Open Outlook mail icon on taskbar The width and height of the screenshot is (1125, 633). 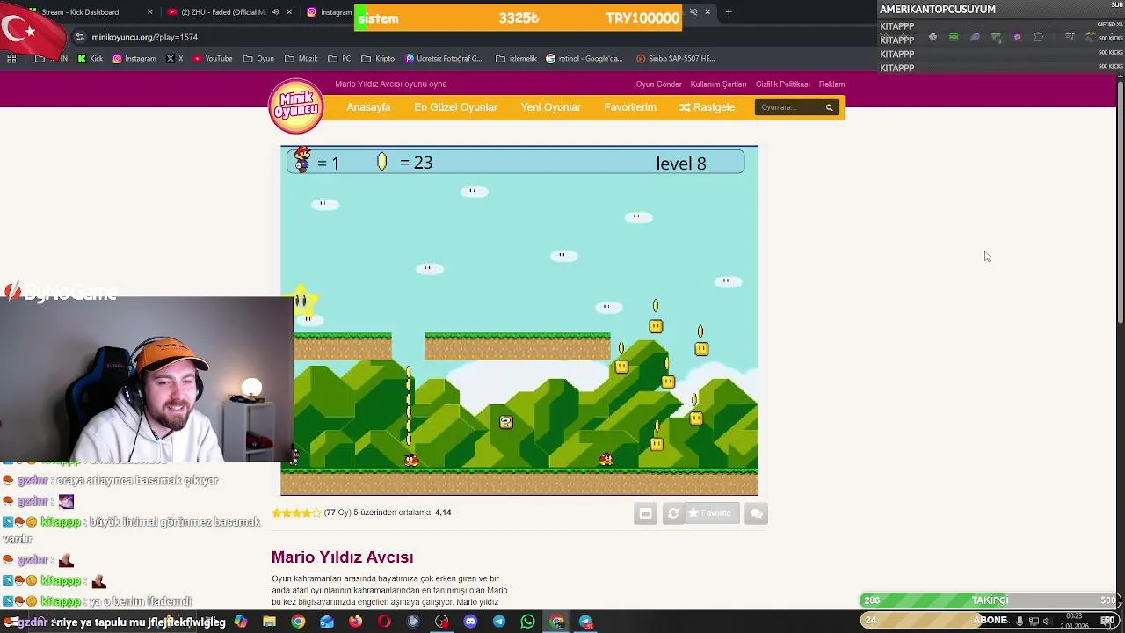tap(326, 622)
